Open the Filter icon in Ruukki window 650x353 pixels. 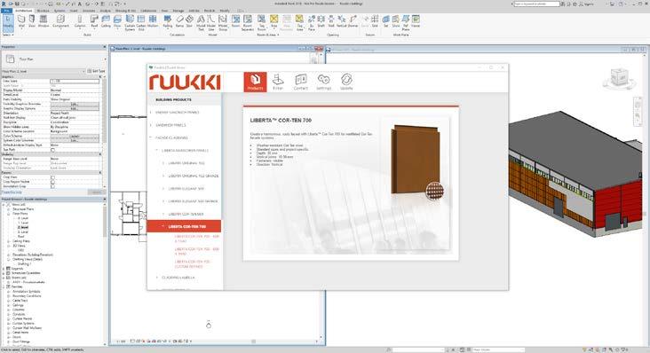tap(278, 82)
